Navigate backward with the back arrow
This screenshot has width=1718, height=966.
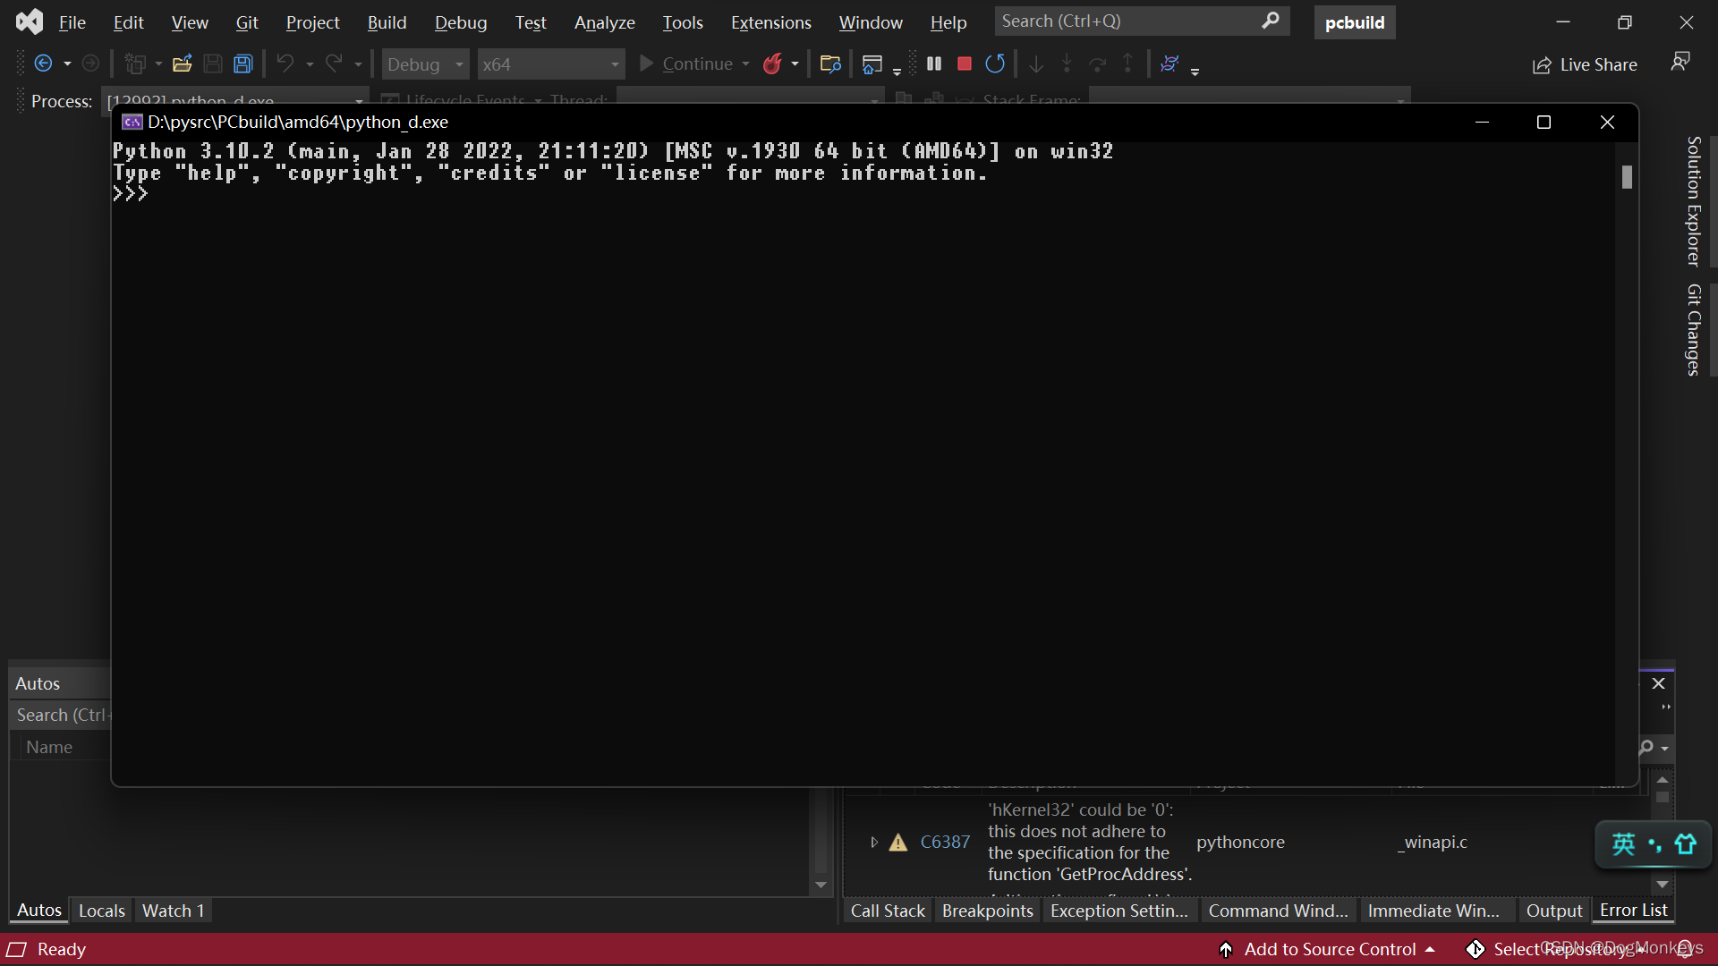(x=43, y=64)
